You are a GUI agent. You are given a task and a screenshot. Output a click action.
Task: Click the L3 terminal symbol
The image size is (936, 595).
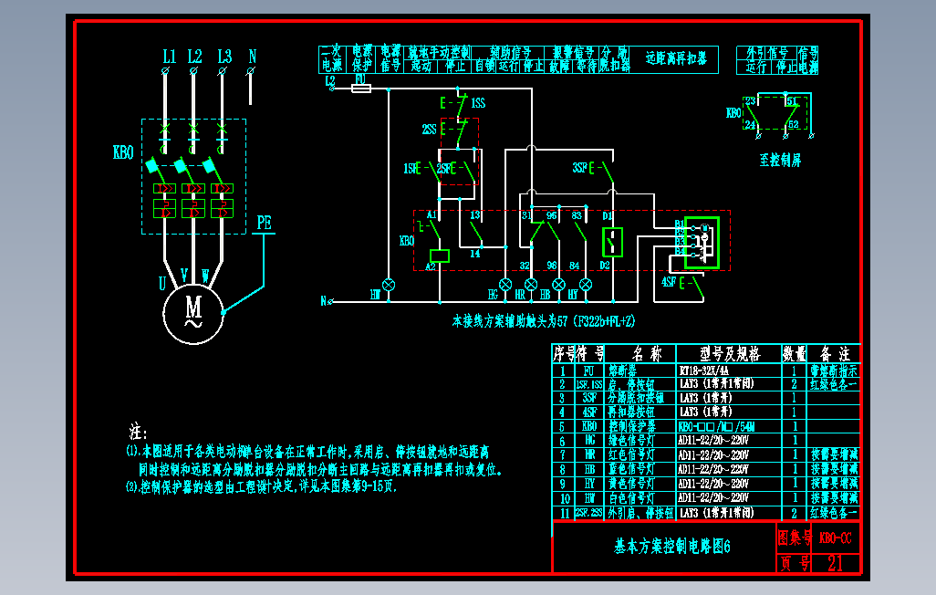coord(222,70)
